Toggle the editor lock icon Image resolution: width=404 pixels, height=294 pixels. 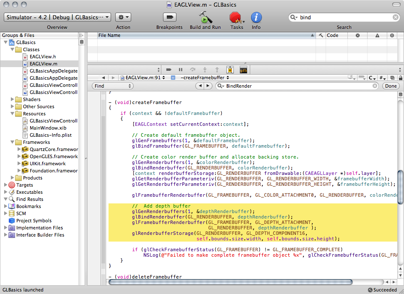pos(400,78)
